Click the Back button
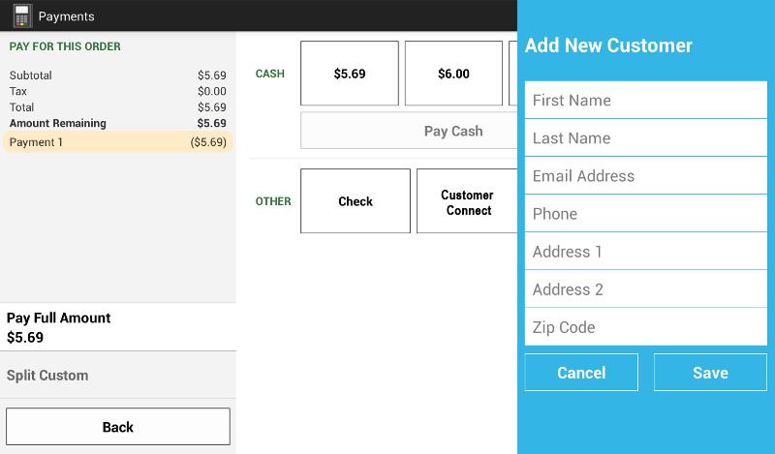This screenshot has width=775, height=454. pos(118,426)
